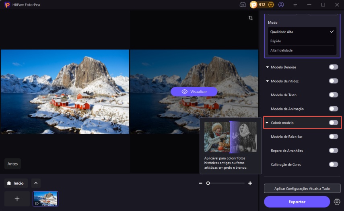Screen dimensions: 344x211
Task: Click the Colorir modelo example preview image
Action: [231, 137]
